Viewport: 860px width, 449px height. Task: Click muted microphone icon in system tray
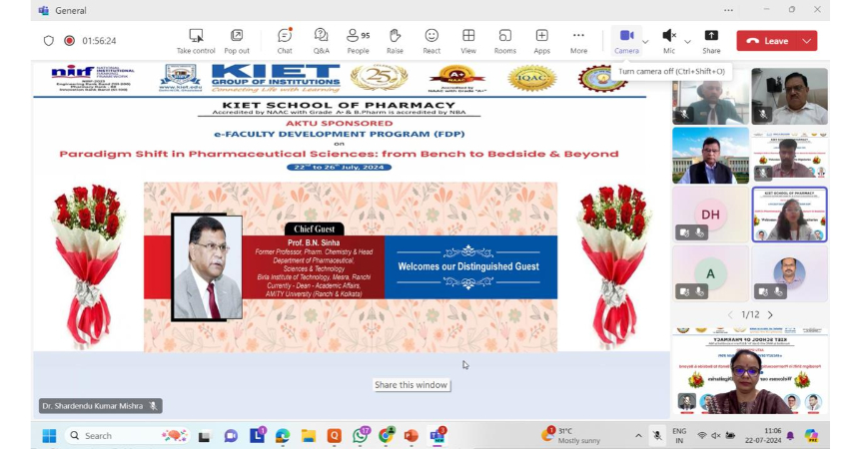click(657, 436)
